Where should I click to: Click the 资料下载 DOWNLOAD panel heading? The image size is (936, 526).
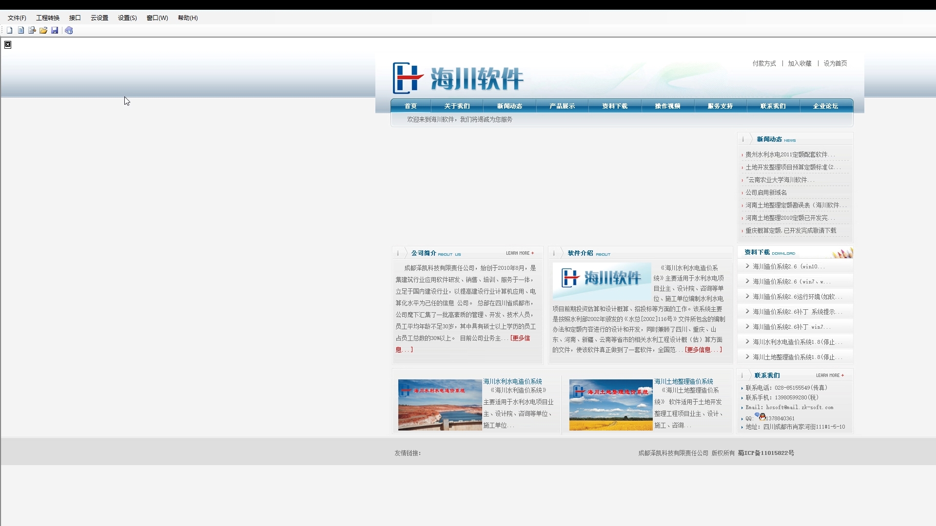tap(769, 252)
